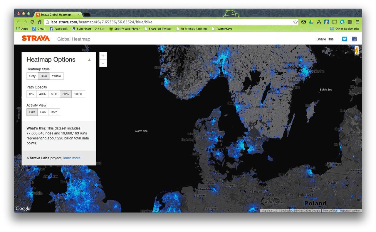Zoom in on the map
Viewport: 376px width, 232px height.
click(x=103, y=56)
